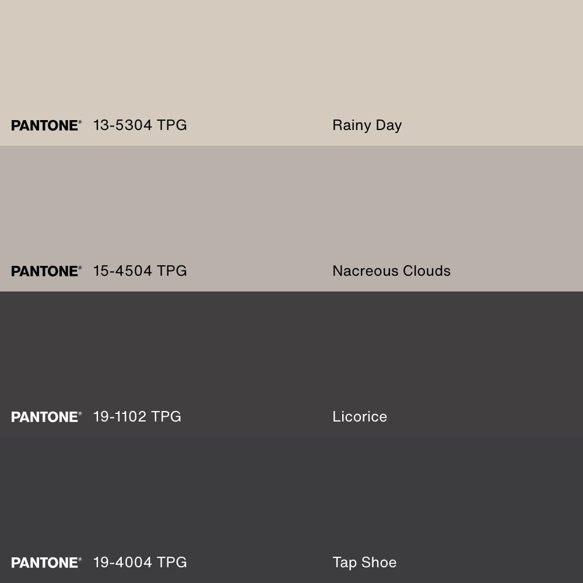Click the Rainy Day name label
Image resolution: width=583 pixels, height=583 pixels.
367,126
